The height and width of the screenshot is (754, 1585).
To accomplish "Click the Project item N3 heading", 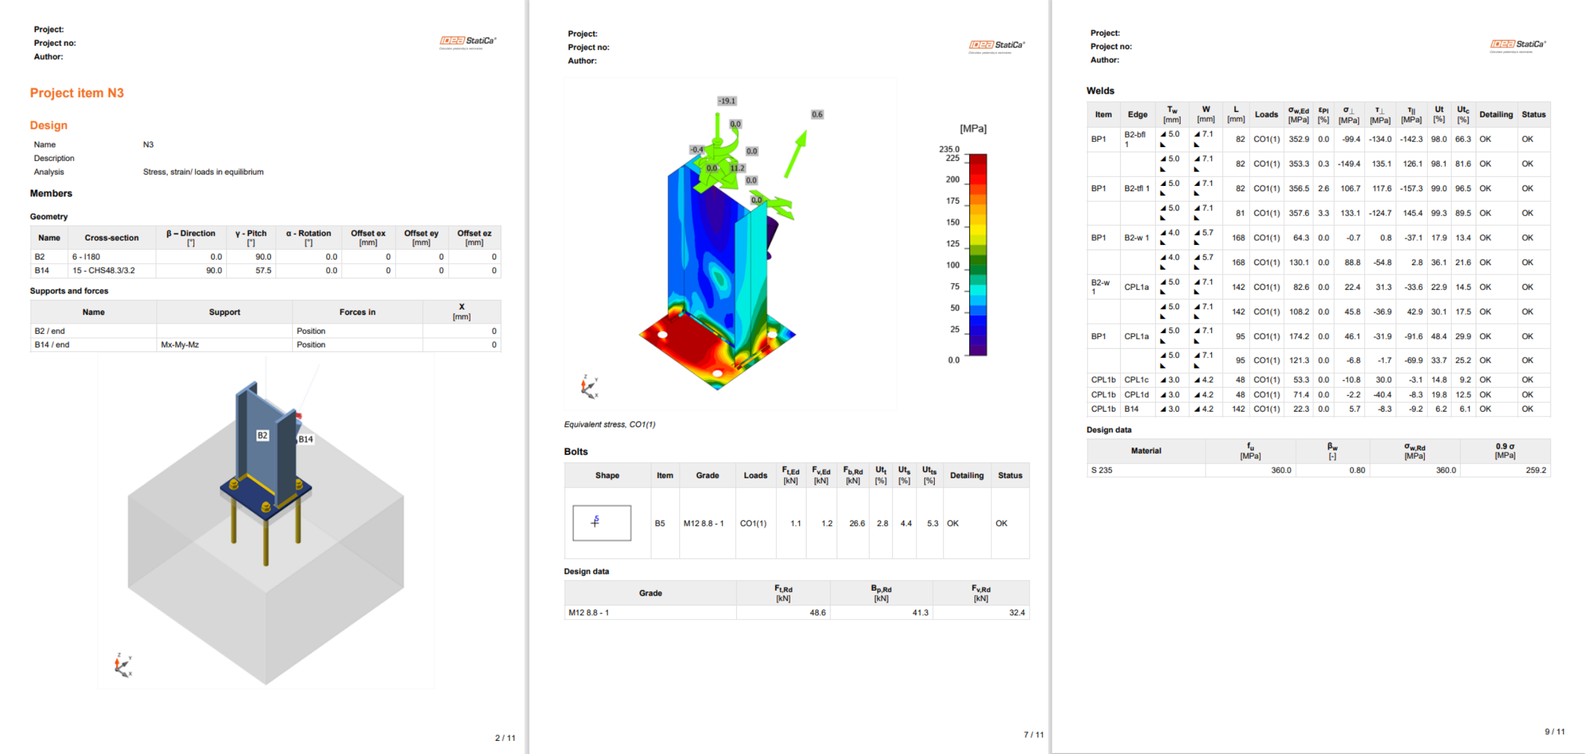I will (x=77, y=93).
